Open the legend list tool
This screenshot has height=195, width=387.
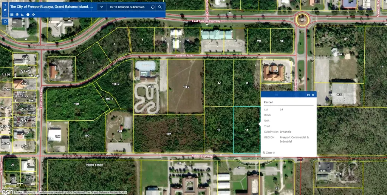point(12,15)
